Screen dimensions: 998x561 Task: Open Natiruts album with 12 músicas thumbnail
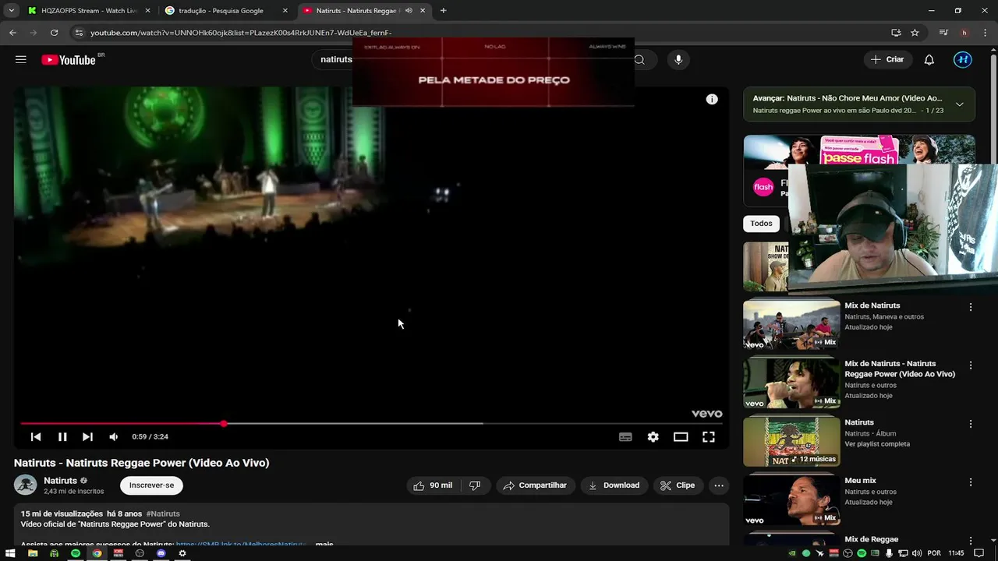tap(791, 441)
